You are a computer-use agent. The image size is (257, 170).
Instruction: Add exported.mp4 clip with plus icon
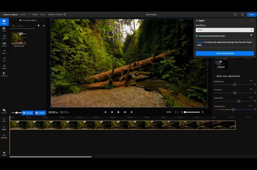[24, 42]
